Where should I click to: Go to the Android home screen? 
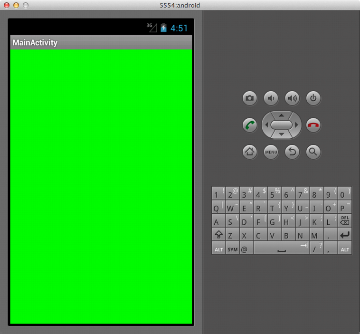[250, 152]
